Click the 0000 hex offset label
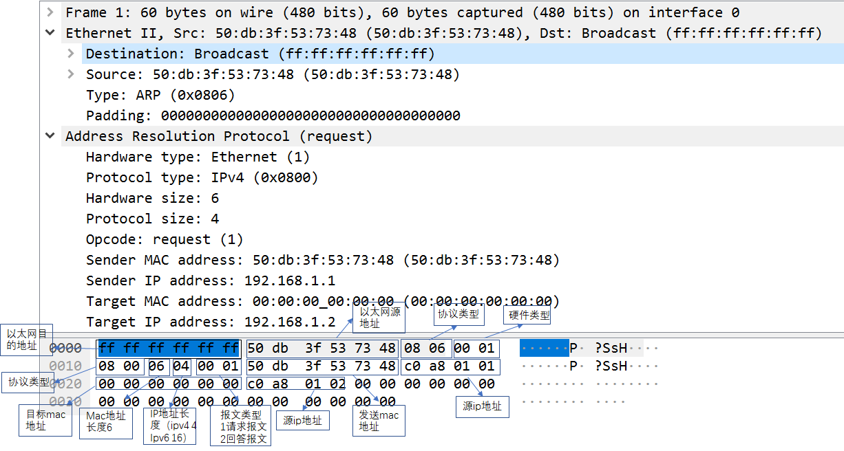The height and width of the screenshot is (451, 844). [x=65, y=348]
